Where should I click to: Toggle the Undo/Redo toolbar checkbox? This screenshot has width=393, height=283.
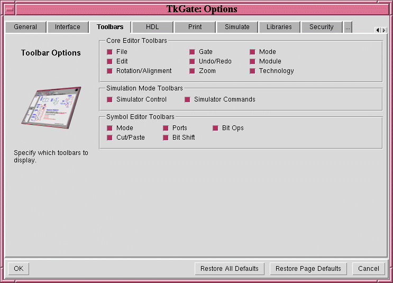click(193, 61)
